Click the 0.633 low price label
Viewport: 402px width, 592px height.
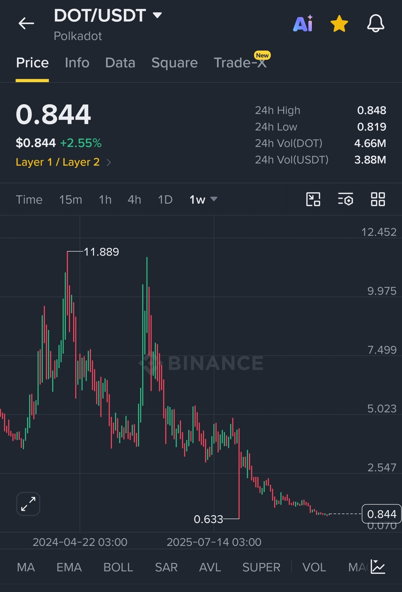point(209,519)
